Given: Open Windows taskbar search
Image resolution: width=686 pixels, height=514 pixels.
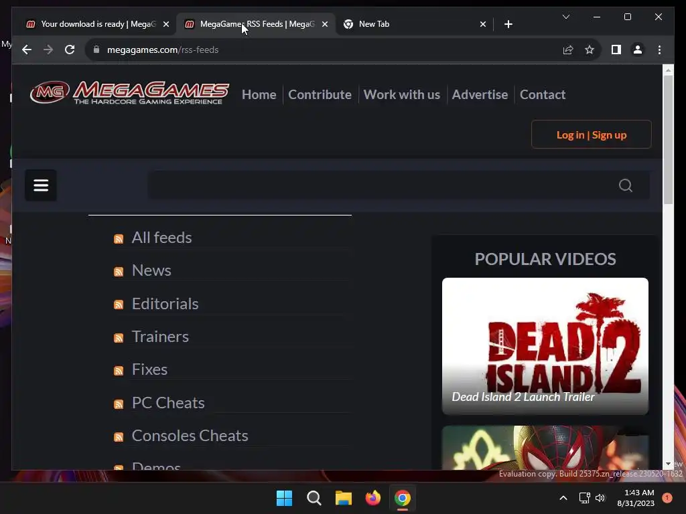Looking at the screenshot, I should pyautogui.click(x=314, y=498).
